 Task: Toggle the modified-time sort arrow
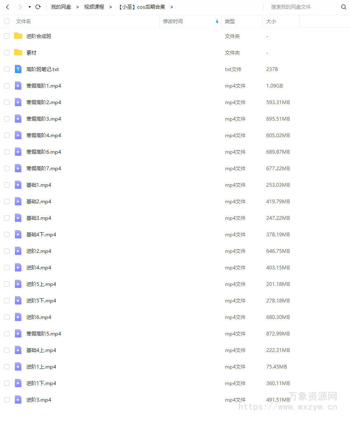(x=217, y=21)
